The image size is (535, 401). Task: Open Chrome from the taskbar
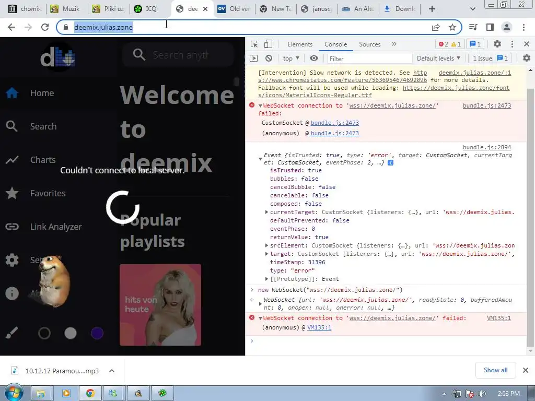(90, 393)
